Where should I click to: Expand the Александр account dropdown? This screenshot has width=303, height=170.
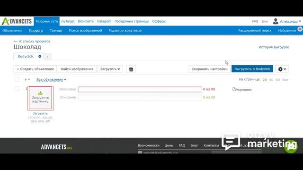coord(290,21)
